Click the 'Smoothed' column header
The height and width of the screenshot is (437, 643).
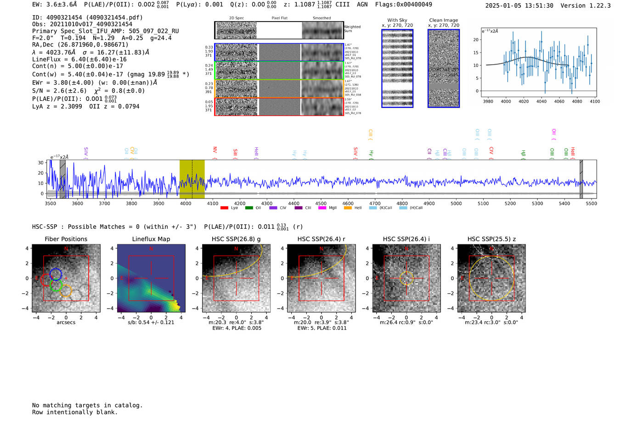[322, 18]
